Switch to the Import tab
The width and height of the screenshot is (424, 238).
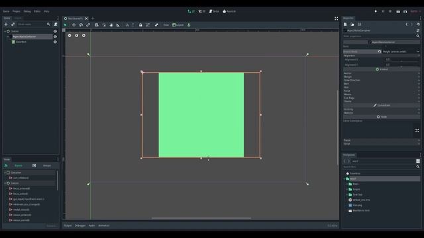point(18,18)
